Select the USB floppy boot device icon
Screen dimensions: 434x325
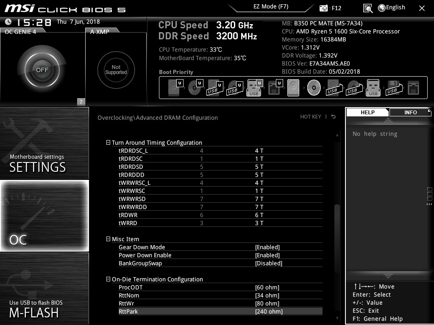coord(394,88)
